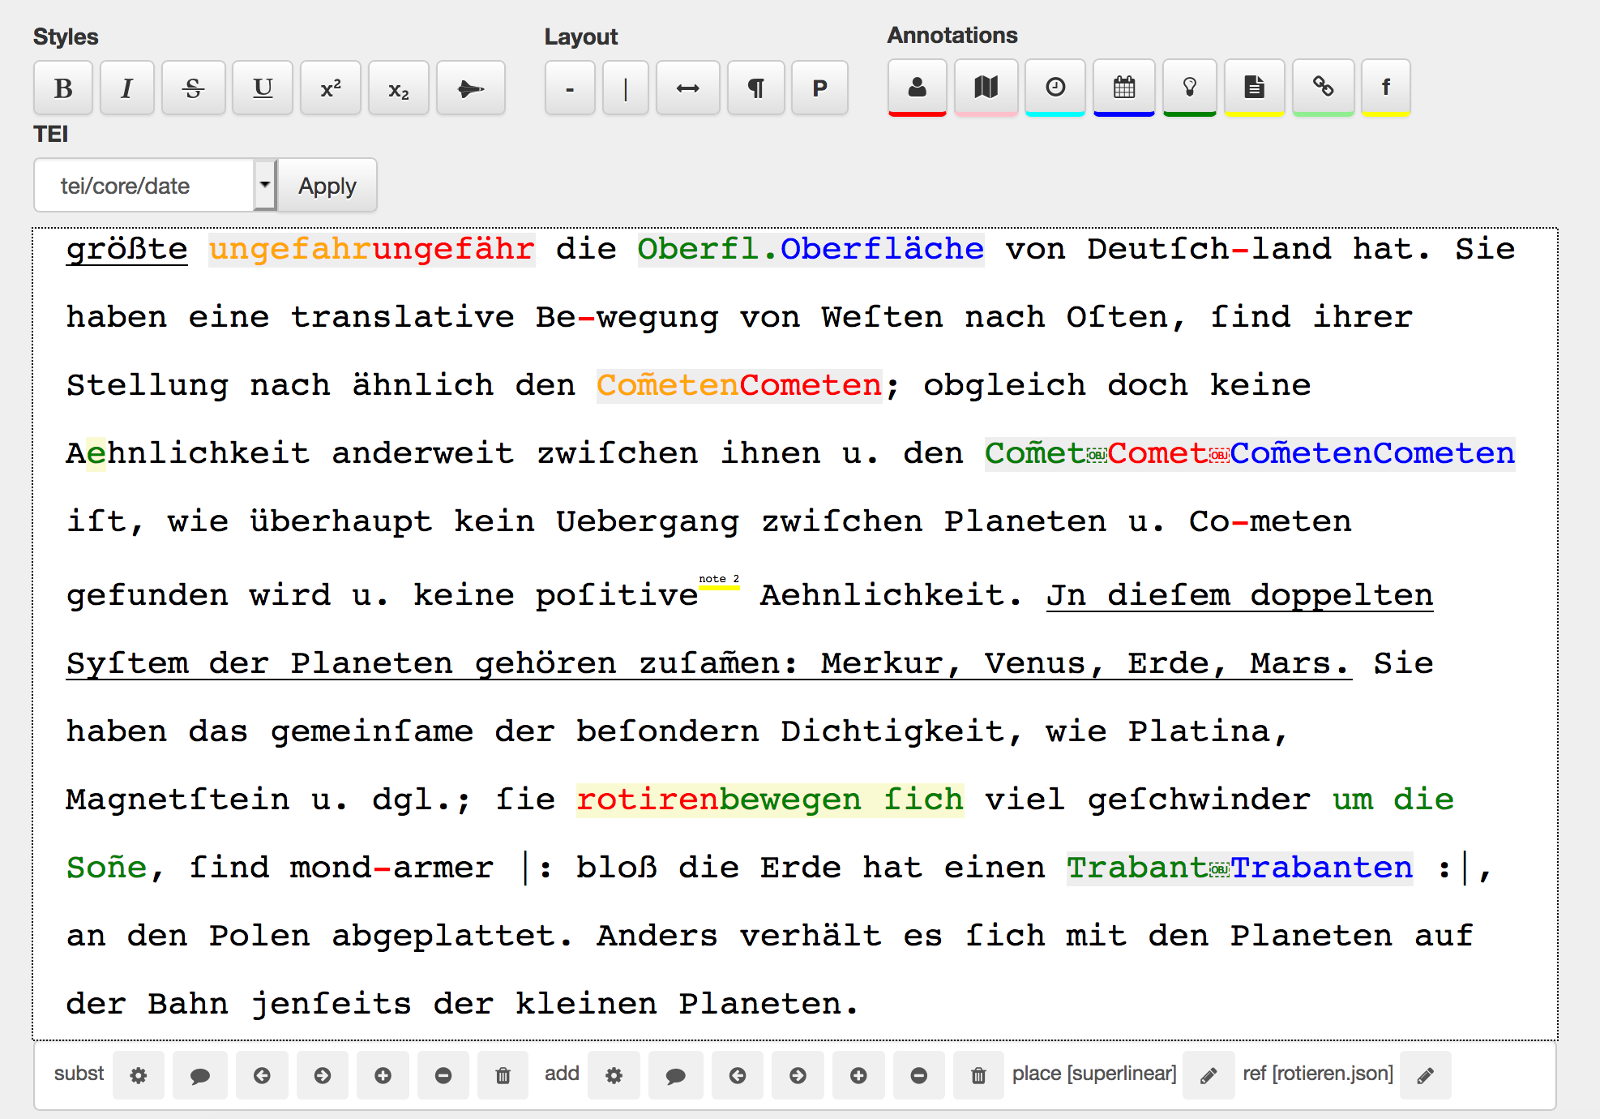1600x1119 pixels.
Task: Click blue word Oberfläche
Action: coord(882,249)
